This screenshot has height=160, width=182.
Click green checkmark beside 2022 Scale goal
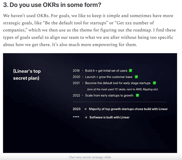(137, 95)
